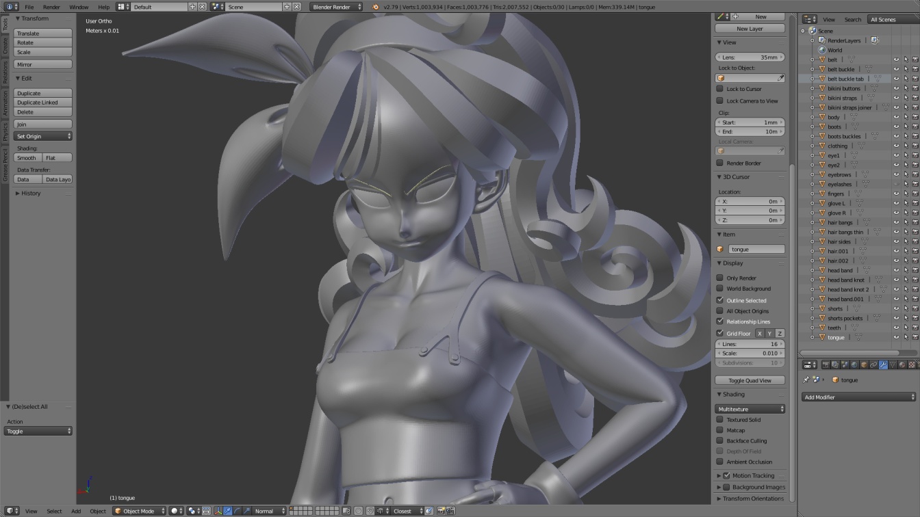
Task: Open the Render properties tab icon
Action: tap(826, 364)
